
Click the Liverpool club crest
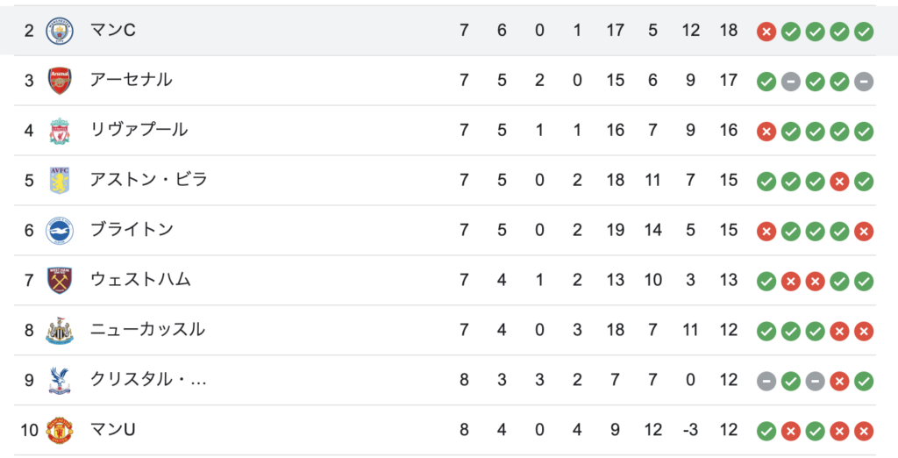tap(60, 131)
